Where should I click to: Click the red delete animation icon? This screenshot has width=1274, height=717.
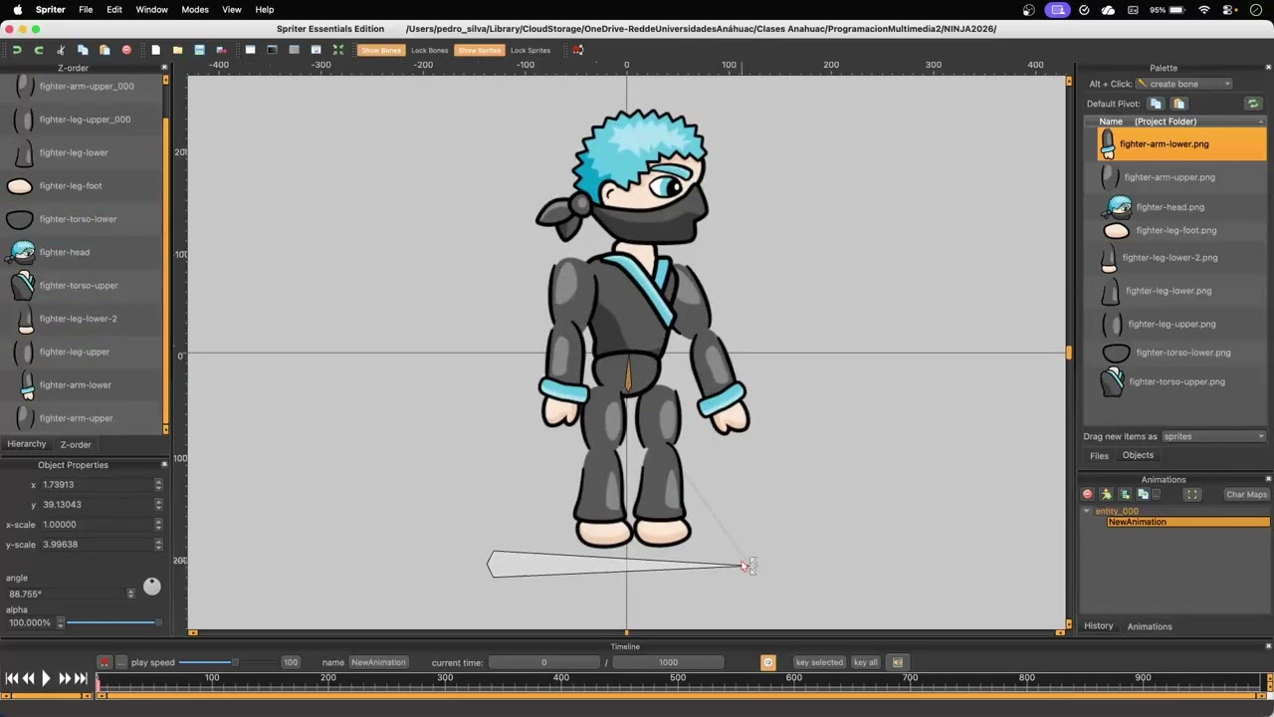pos(1087,494)
